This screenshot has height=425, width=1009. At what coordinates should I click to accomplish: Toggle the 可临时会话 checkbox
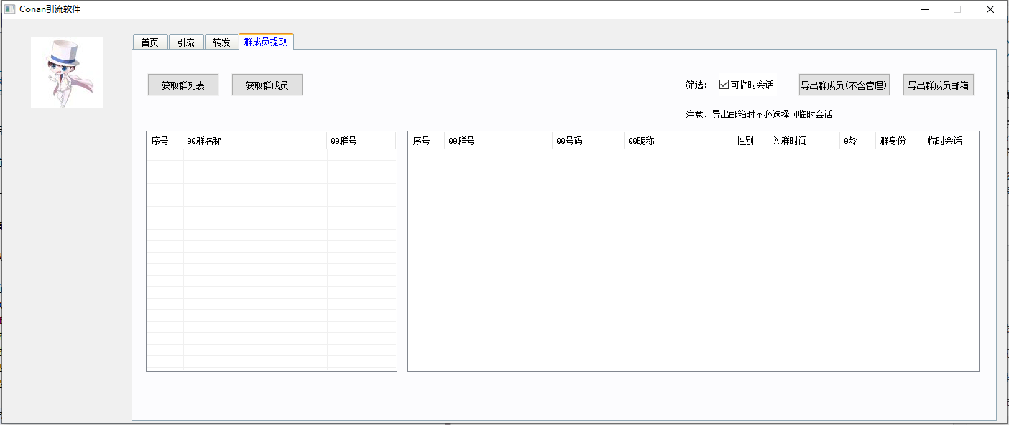click(x=724, y=85)
